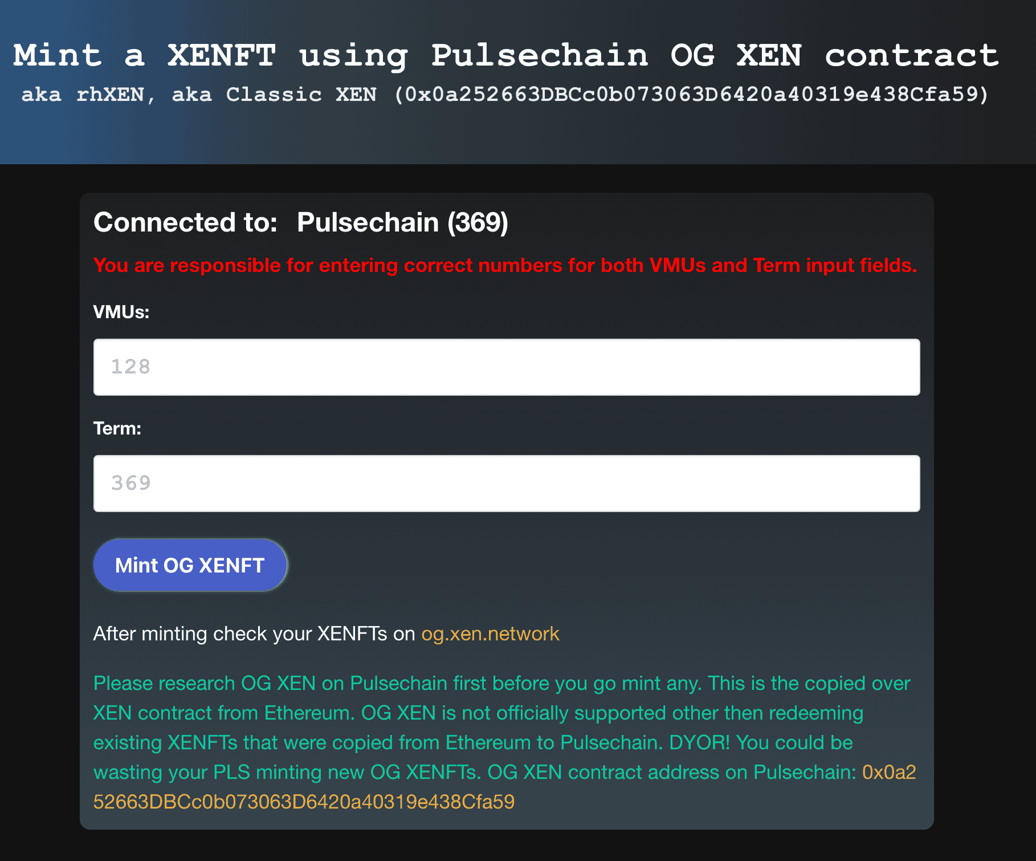Click inside the Term input field

click(x=507, y=483)
